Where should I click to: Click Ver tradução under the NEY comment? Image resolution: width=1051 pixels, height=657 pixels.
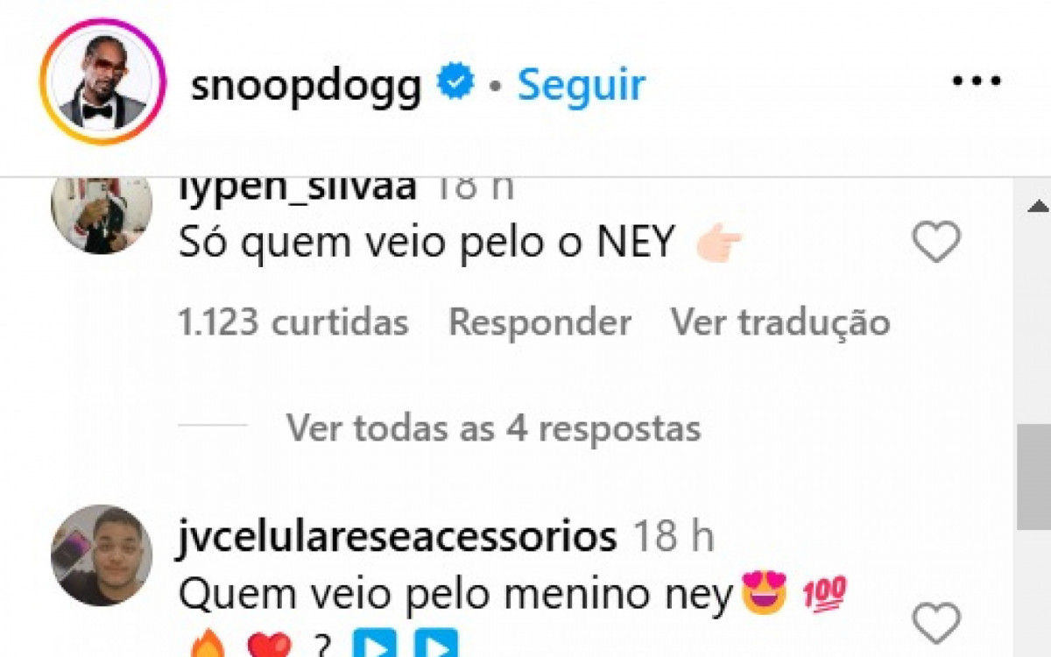(780, 323)
